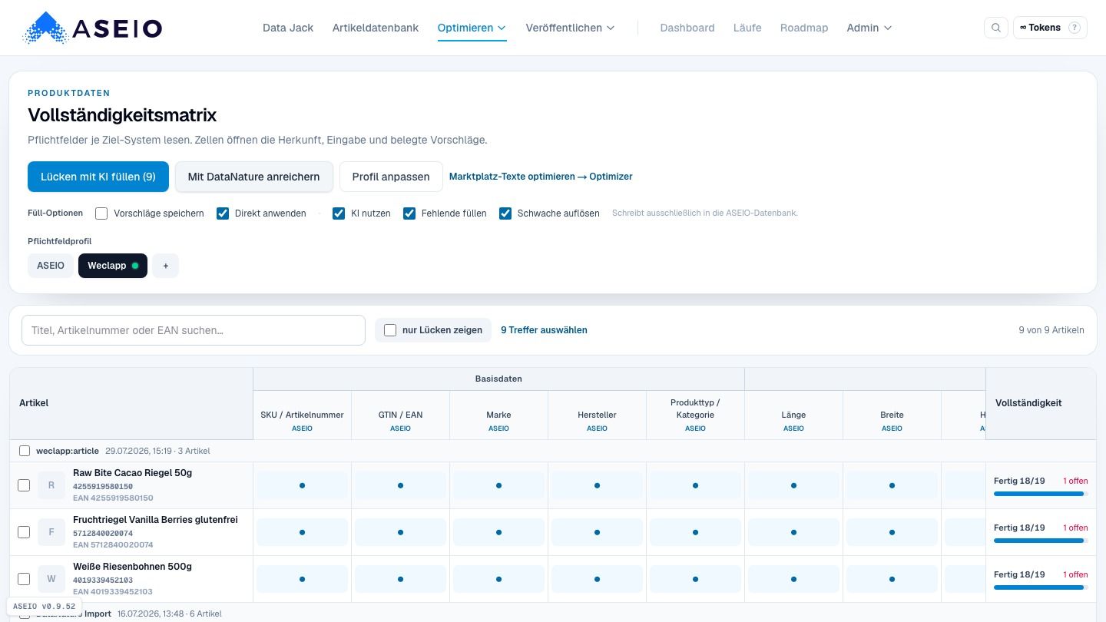This screenshot has width=1106, height=622.
Task: Click GTIN / EAN dot for Fruchtriegel Vanilla Berries
Action: pos(400,532)
